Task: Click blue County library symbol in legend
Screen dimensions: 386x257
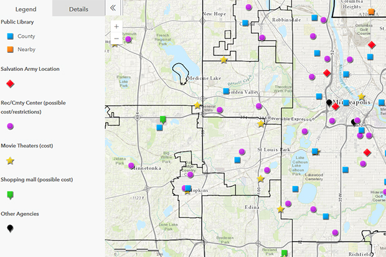Action: point(10,37)
